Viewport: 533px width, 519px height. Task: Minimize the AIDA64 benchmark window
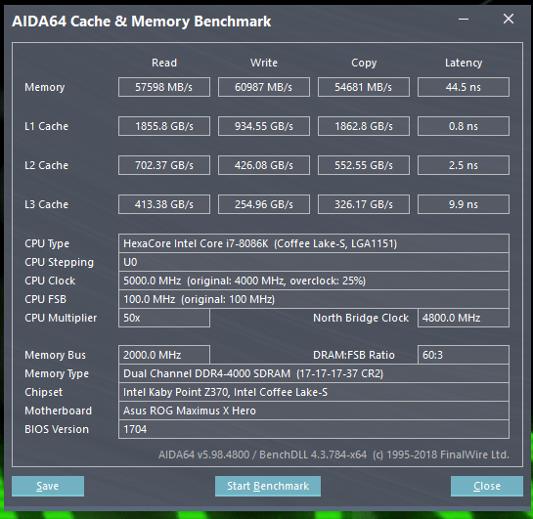pyautogui.click(x=464, y=19)
